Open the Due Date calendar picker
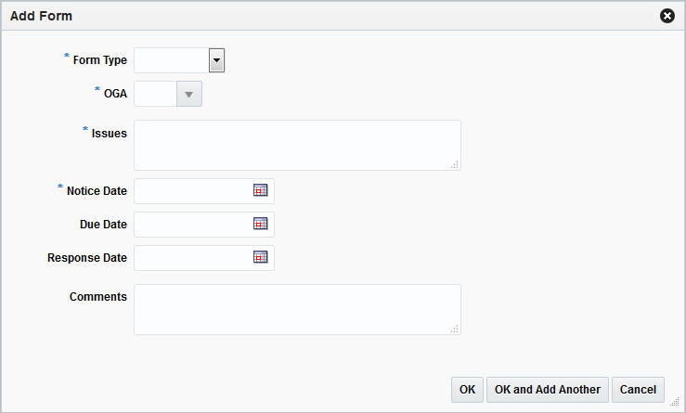Image resolution: width=686 pixels, height=413 pixels. (x=261, y=224)
